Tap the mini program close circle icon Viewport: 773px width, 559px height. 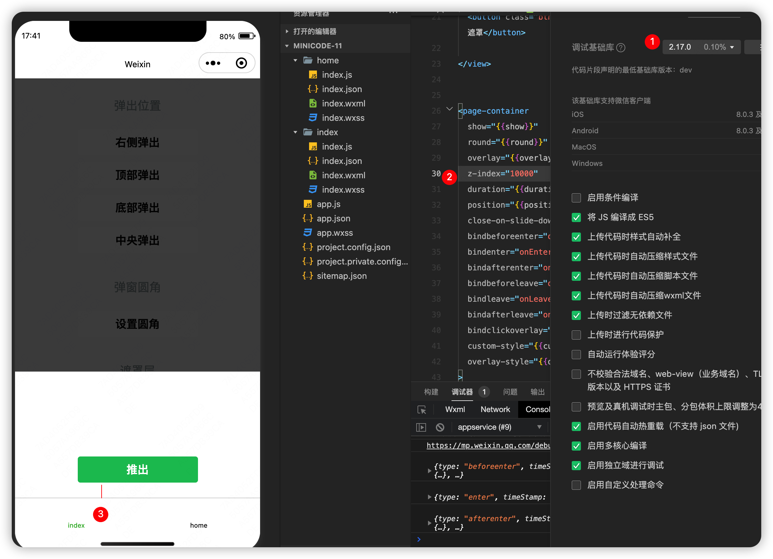pyautogui.click(x=241, y=63)
